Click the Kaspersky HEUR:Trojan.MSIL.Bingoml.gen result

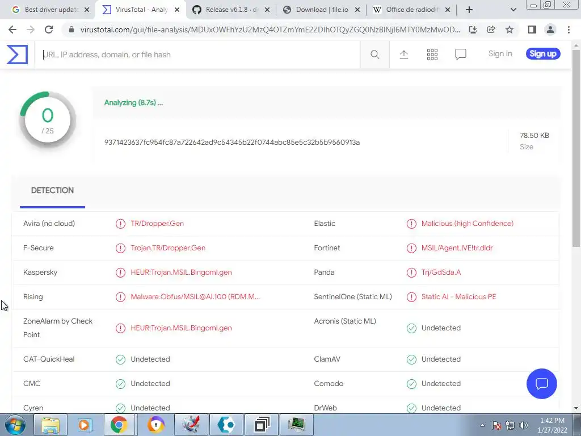(181, 272)
